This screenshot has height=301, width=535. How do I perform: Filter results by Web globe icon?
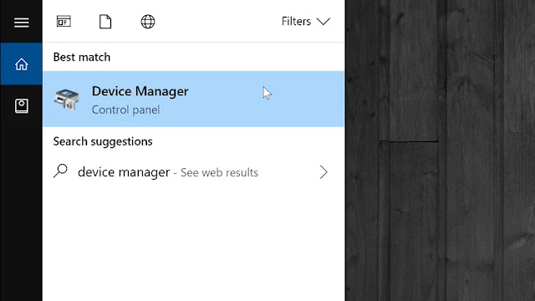(148, 22)
